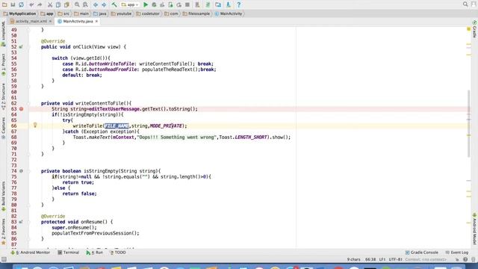The width and height of the screenshot is (478, 269).
Task: Close the MainActivity.java tab
Action: 96,22
